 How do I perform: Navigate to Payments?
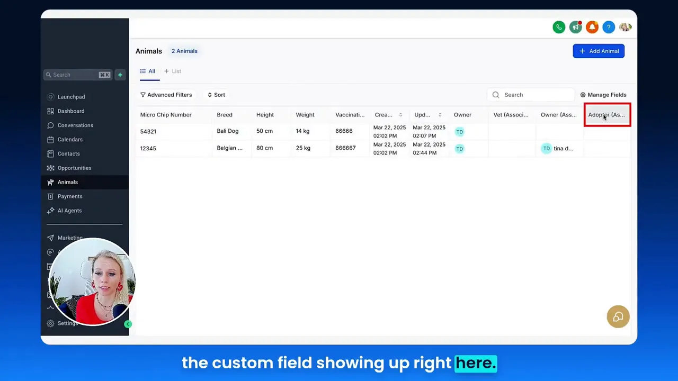[70, 196]
